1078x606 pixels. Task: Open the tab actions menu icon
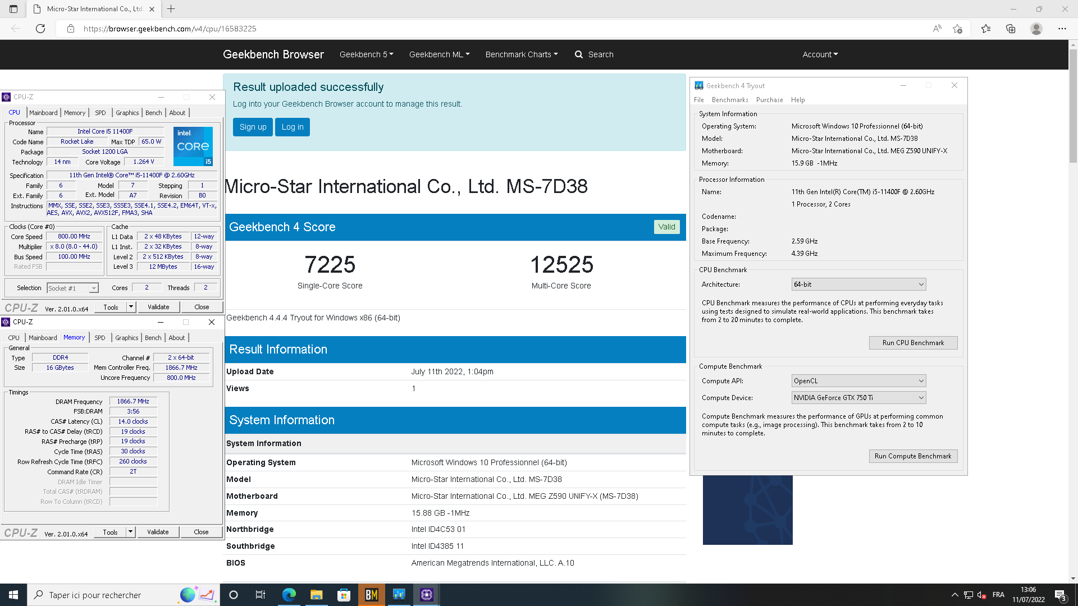coord(13,9)
